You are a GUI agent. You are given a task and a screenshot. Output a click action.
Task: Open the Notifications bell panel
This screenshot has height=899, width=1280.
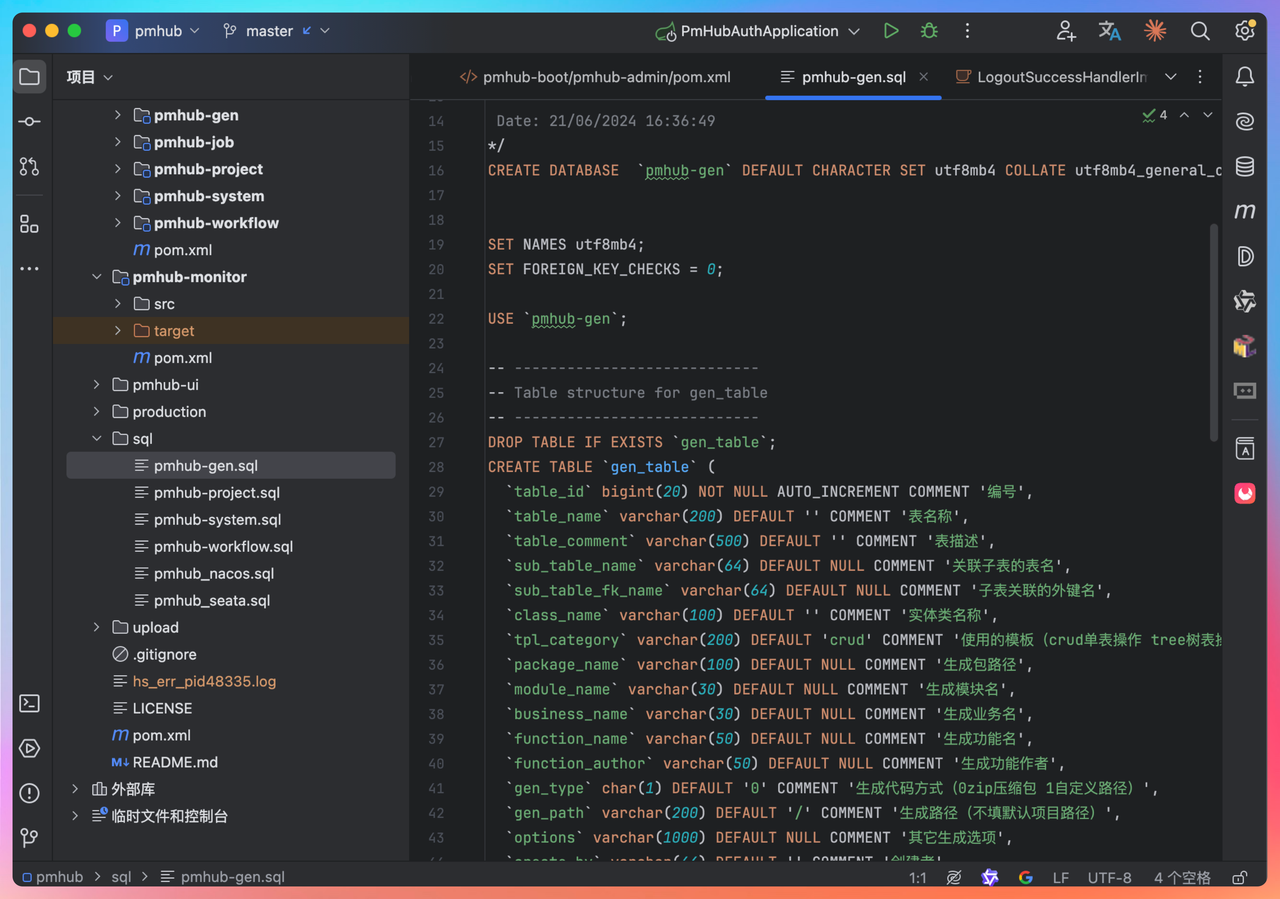(x=1244, y=76)
